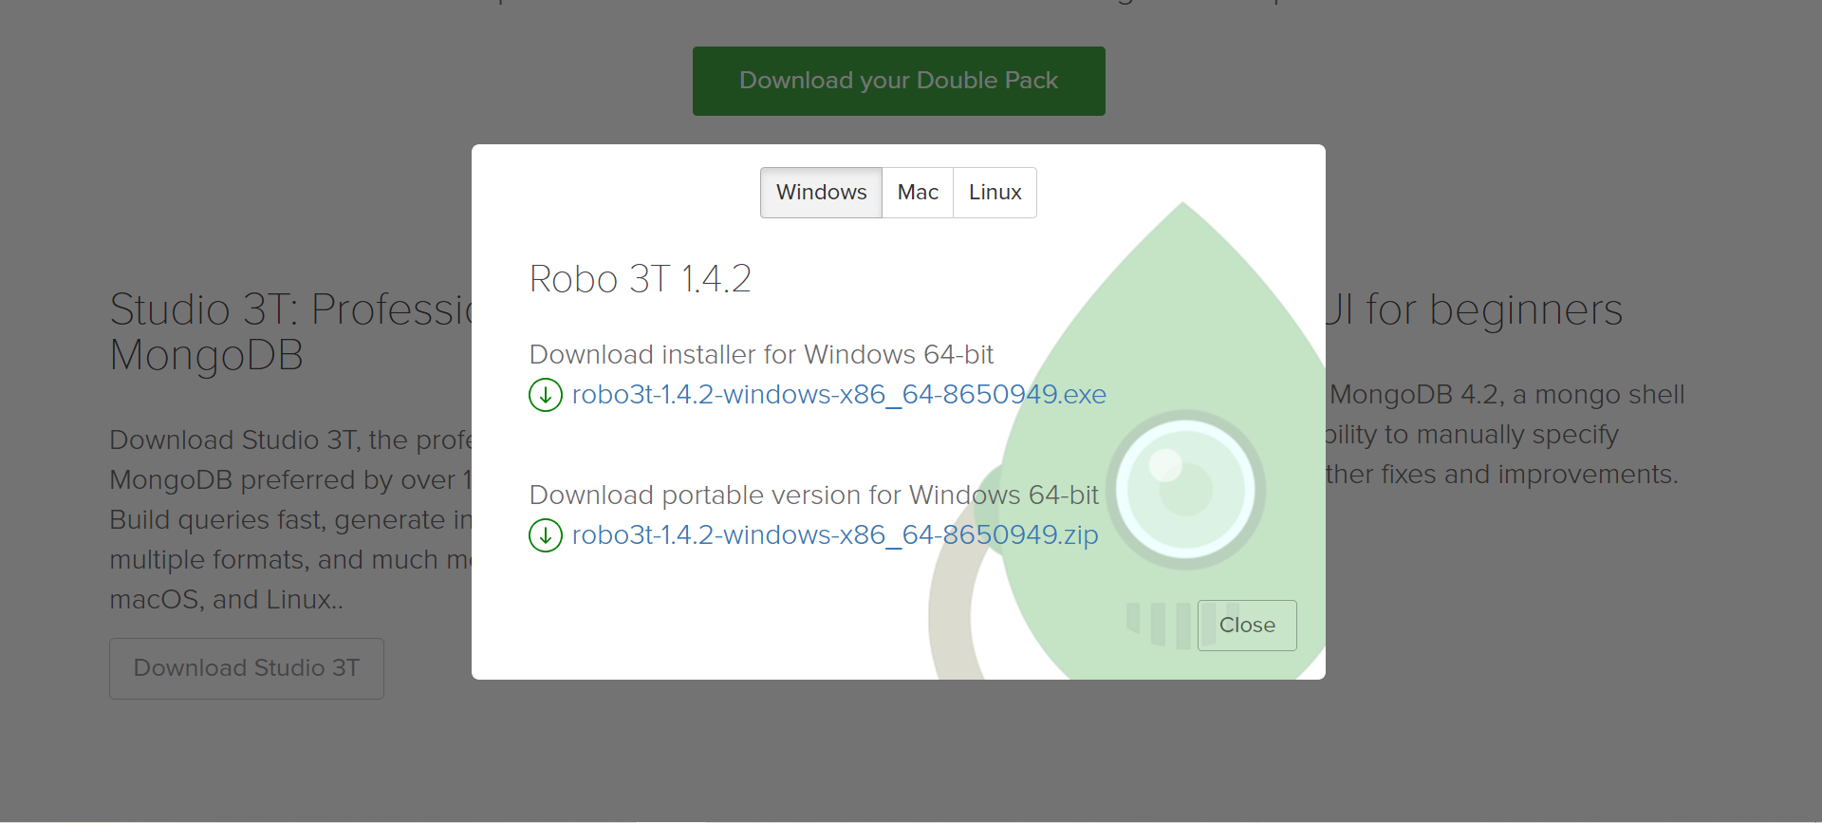1822x823 pixels.
Task: Click the "Studio 3T: Professi…" heading behind dialog
Action: pyautogui.click(x=291, y=332)
